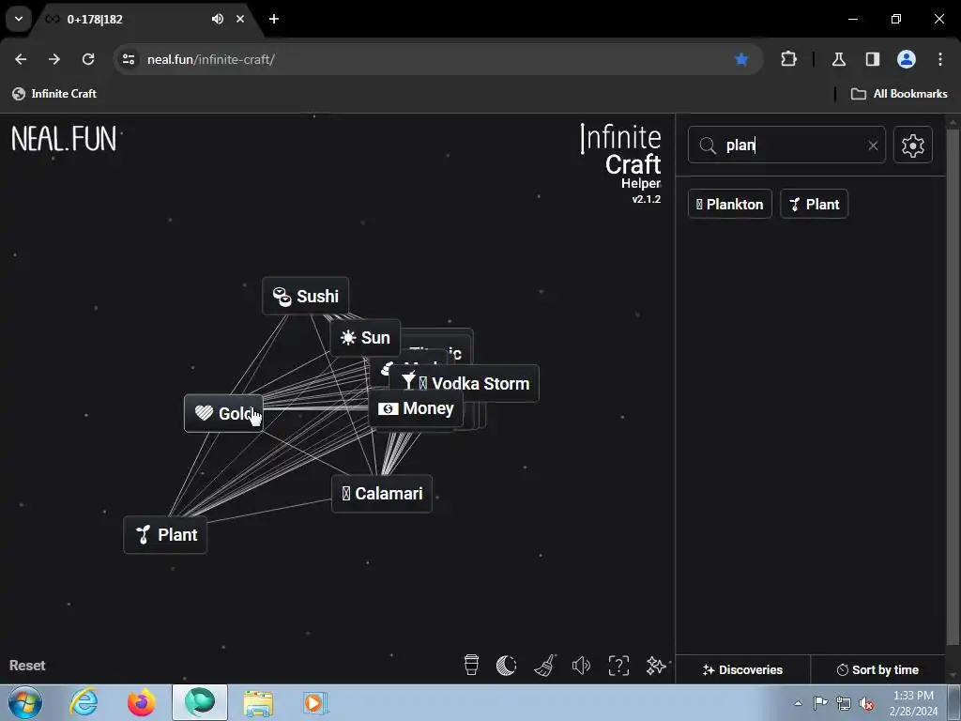Viewport: 961px width, 721px height.
Task: Open the helper settings gear
Action: (912, 146)
